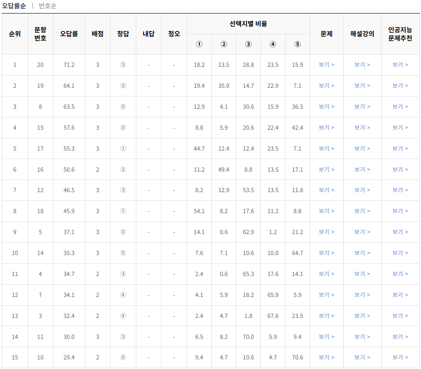The width and height of the screenshot is (421, 369).
Task: View the problem for question 15
Action: tap(327, 127)
